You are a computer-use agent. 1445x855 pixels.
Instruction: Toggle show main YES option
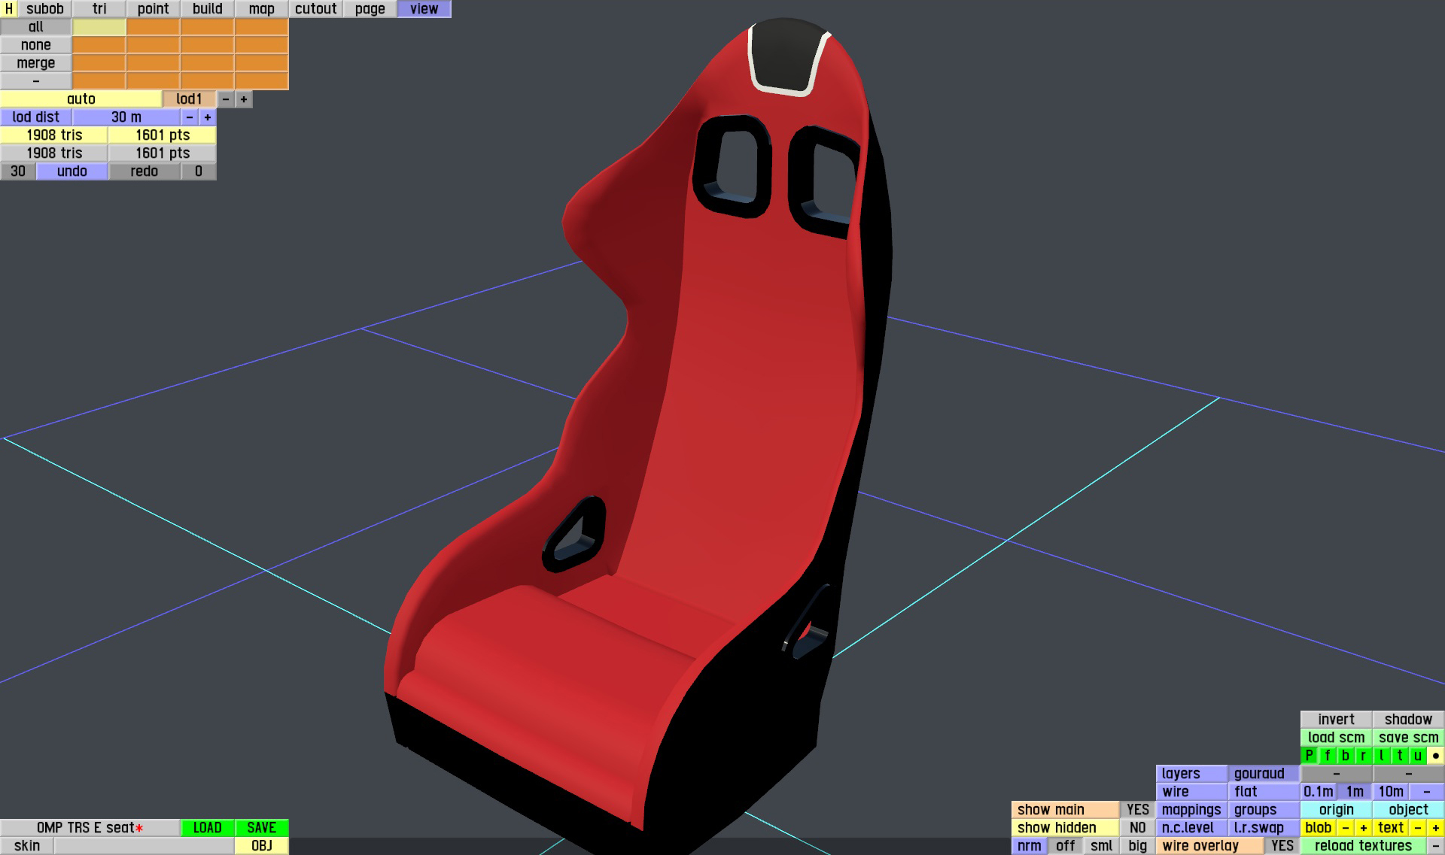(x=1137, y=810)
